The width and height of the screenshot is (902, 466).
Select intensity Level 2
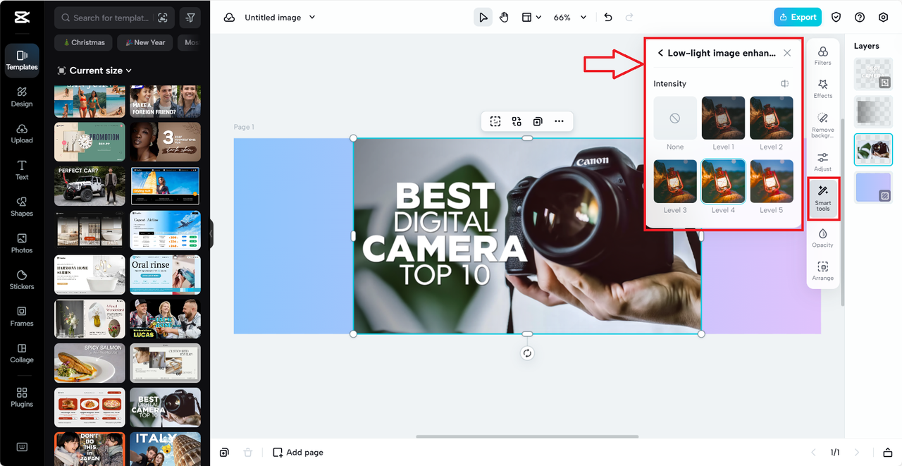point(772,118)
